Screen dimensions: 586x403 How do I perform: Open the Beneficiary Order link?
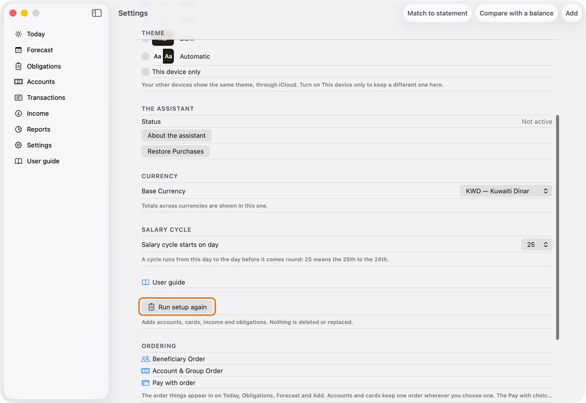[x=179, y=359]
